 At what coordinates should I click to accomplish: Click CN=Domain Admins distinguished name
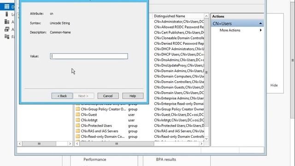click(179, 71)
